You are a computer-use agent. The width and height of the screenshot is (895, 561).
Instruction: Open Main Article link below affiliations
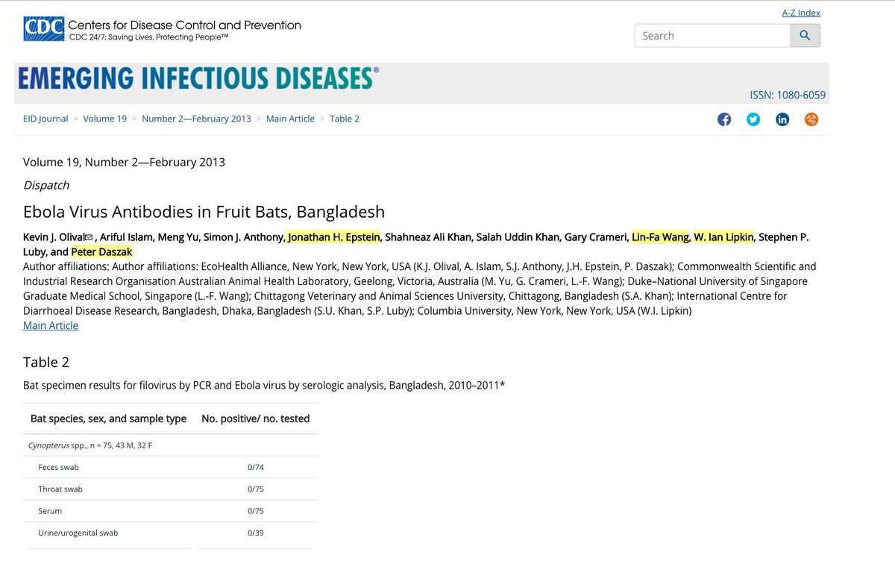[51, 325]
